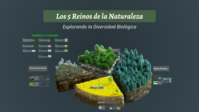Open the 'Glosario de 10 Palabras' heading
Viewport: 199px width, 112px height.
[45, 35]
